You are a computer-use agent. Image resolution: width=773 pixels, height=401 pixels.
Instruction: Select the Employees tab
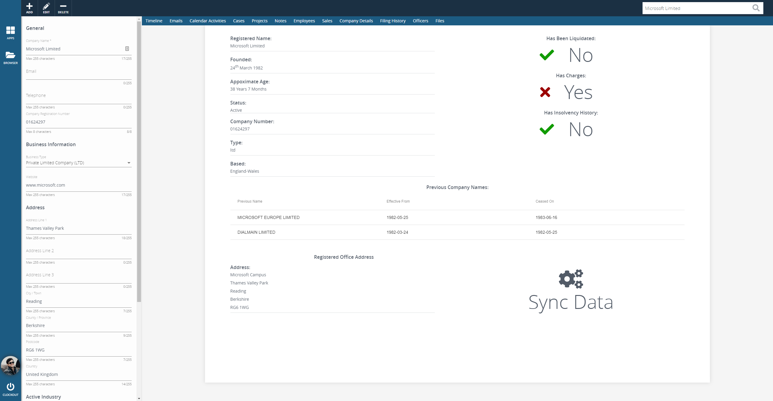tap(304, 21)
